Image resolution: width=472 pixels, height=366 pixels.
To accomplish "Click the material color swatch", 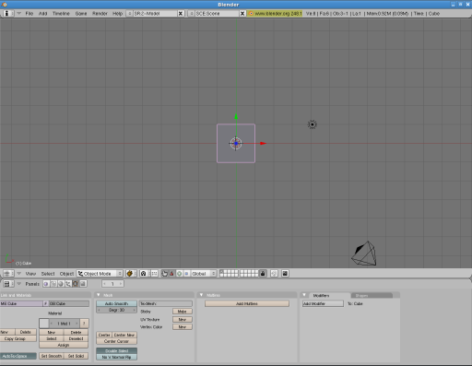I will 44,324.
